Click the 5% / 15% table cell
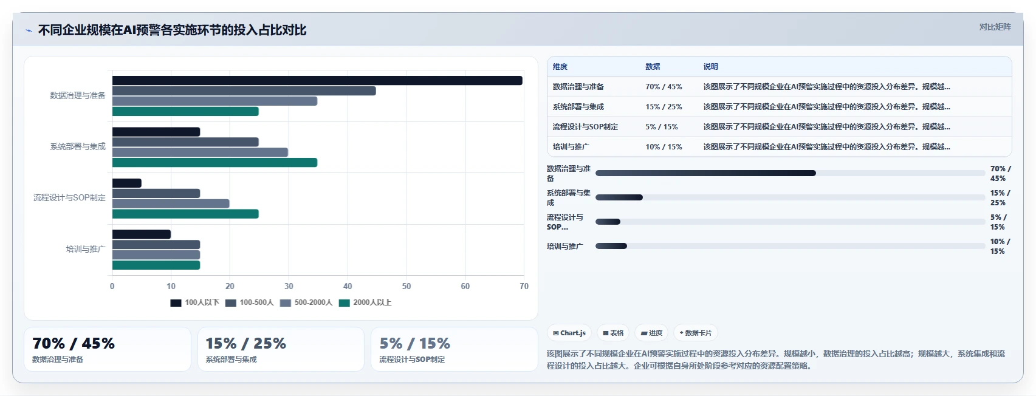The image size is (1036, 396). pos(661,127)
